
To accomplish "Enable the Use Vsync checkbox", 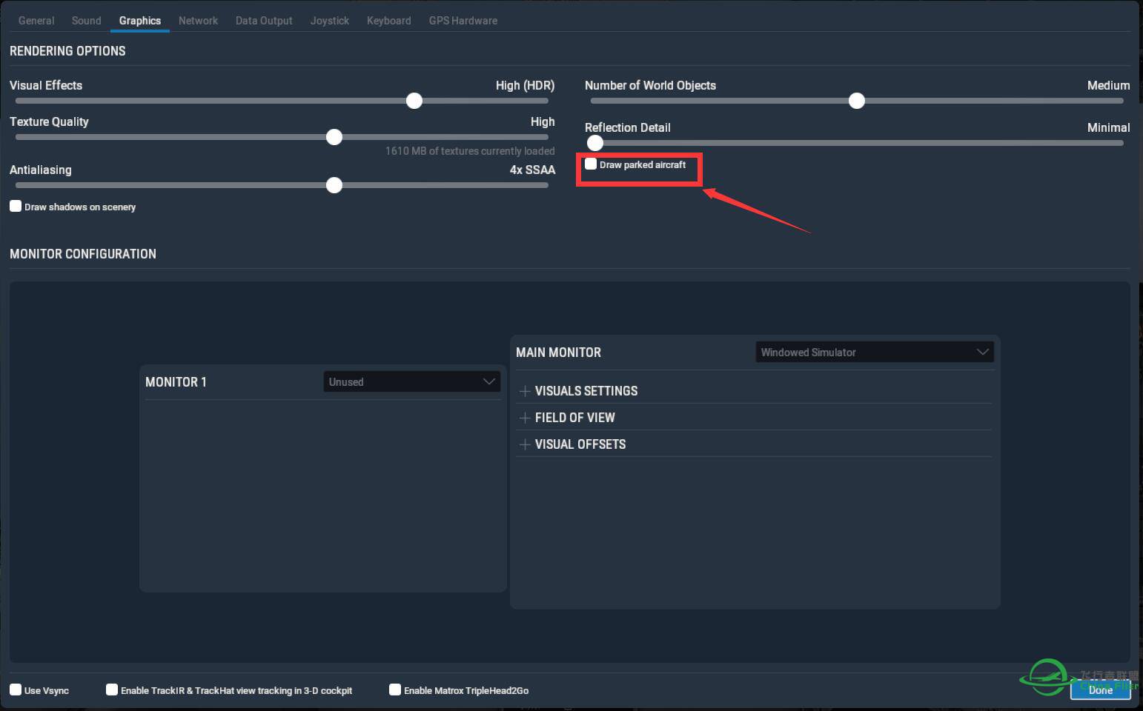I will pos(16,690).
